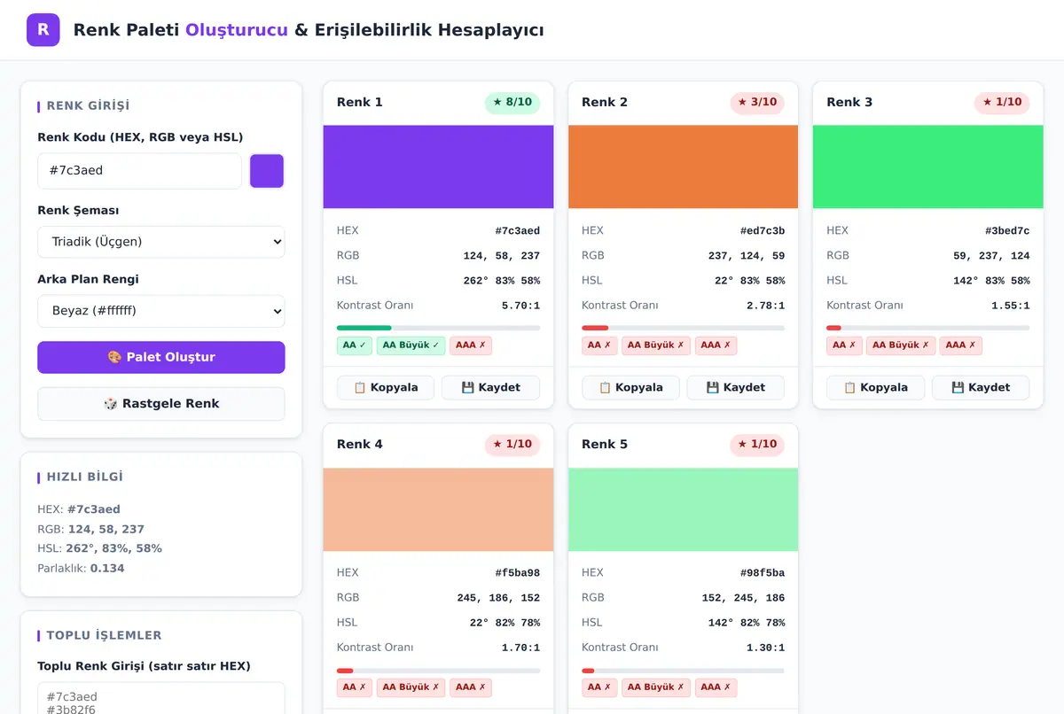Viewport: 1064px width, 714px height.
Task: Generate a random color with Rastgele Renk
Action: pyautogui.click(x=161, y=403)
